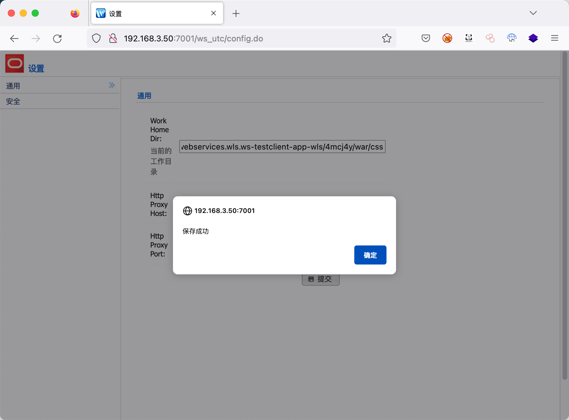Select 安全 in the left sidebar

13,102
